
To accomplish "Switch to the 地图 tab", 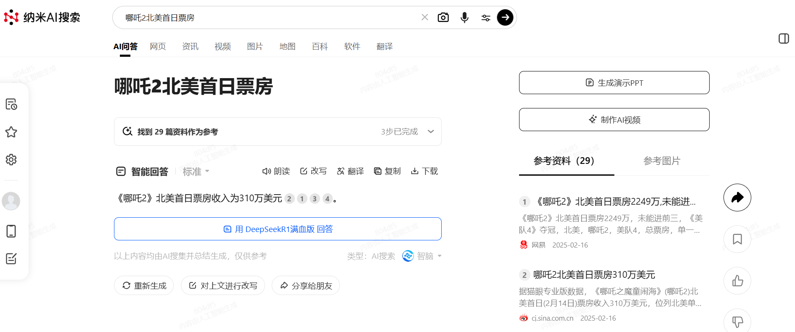I will pos(287,46).
